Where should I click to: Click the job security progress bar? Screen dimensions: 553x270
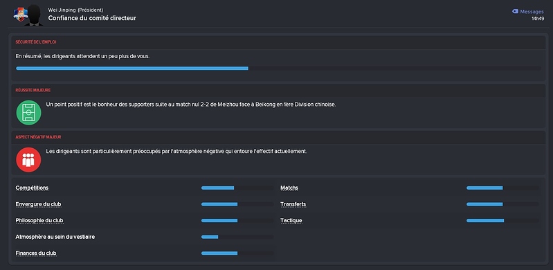pyautogui.click(x=279, y=69)
